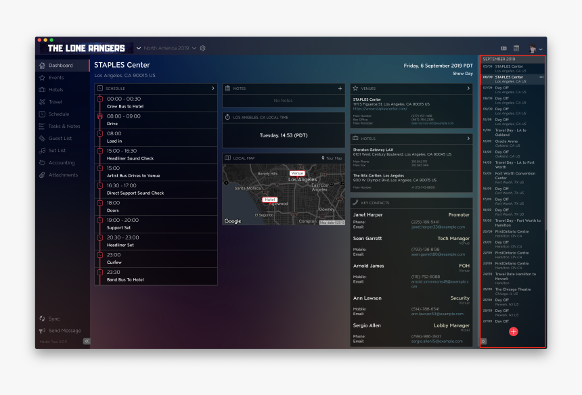Click Janet Harper's email address

click(x=438, y=227)
